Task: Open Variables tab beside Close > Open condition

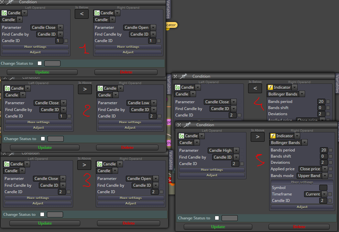Action: (170, 160)
